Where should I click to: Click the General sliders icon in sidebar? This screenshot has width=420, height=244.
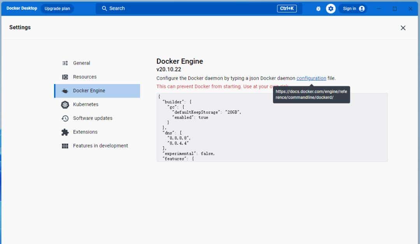pos(65,63)
